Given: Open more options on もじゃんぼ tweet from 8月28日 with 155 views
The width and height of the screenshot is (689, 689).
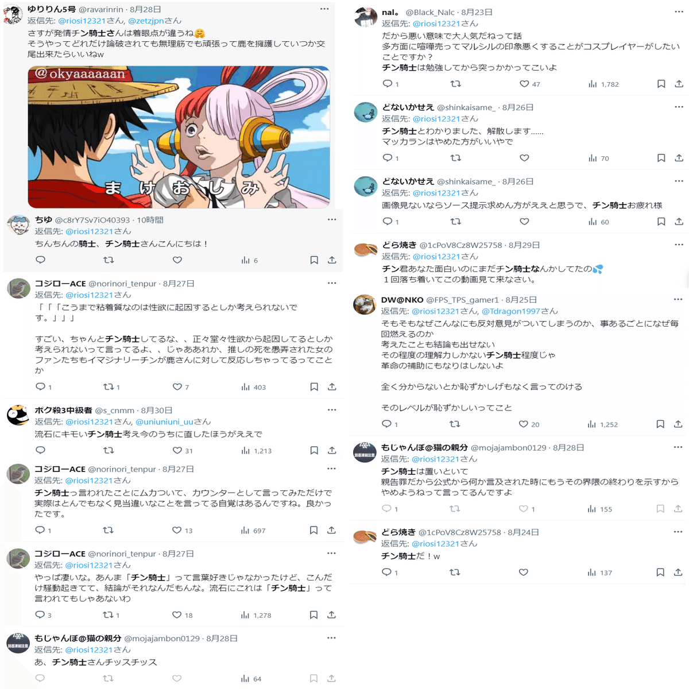Looking at the screenshot, I should (678, 447).
